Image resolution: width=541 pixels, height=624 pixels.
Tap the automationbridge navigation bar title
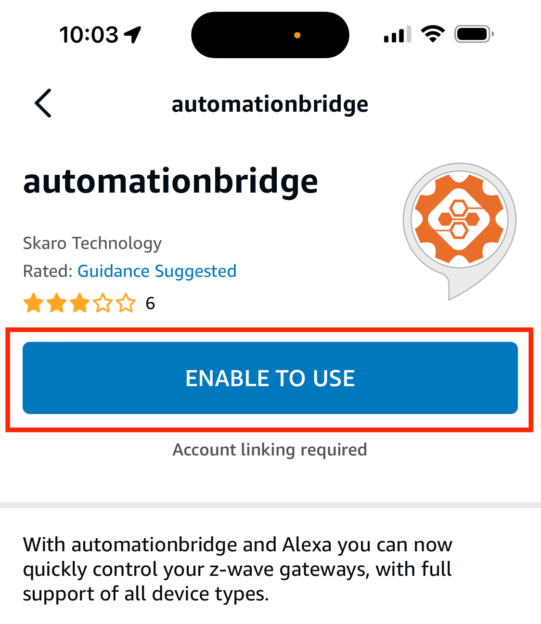point(270,104)
